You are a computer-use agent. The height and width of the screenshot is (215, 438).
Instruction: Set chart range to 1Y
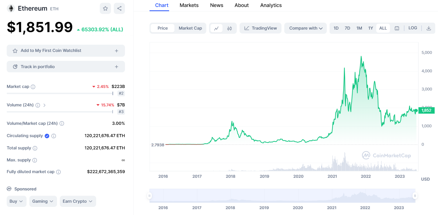pyautogui.click(x=371, y=28)
